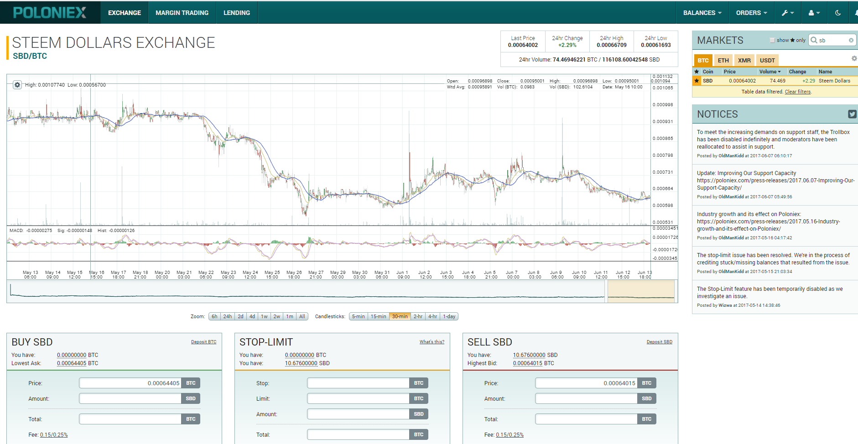
Task: Click the star column header
Action: pyautogui.click(x=697, y=72)
